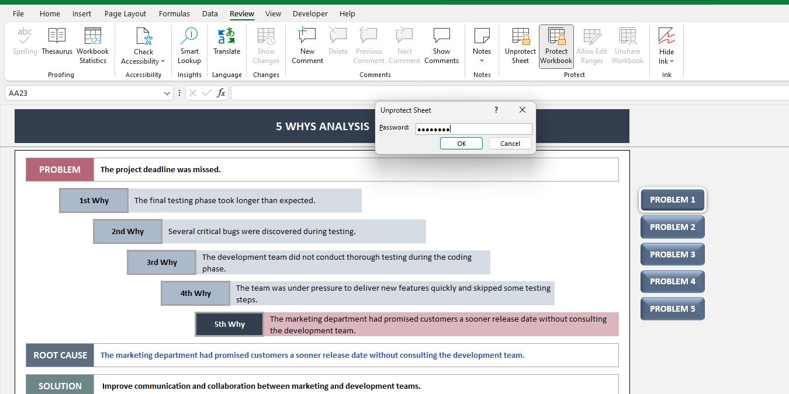
Task: Open Smart Lookup
Action: click(189, 46)
